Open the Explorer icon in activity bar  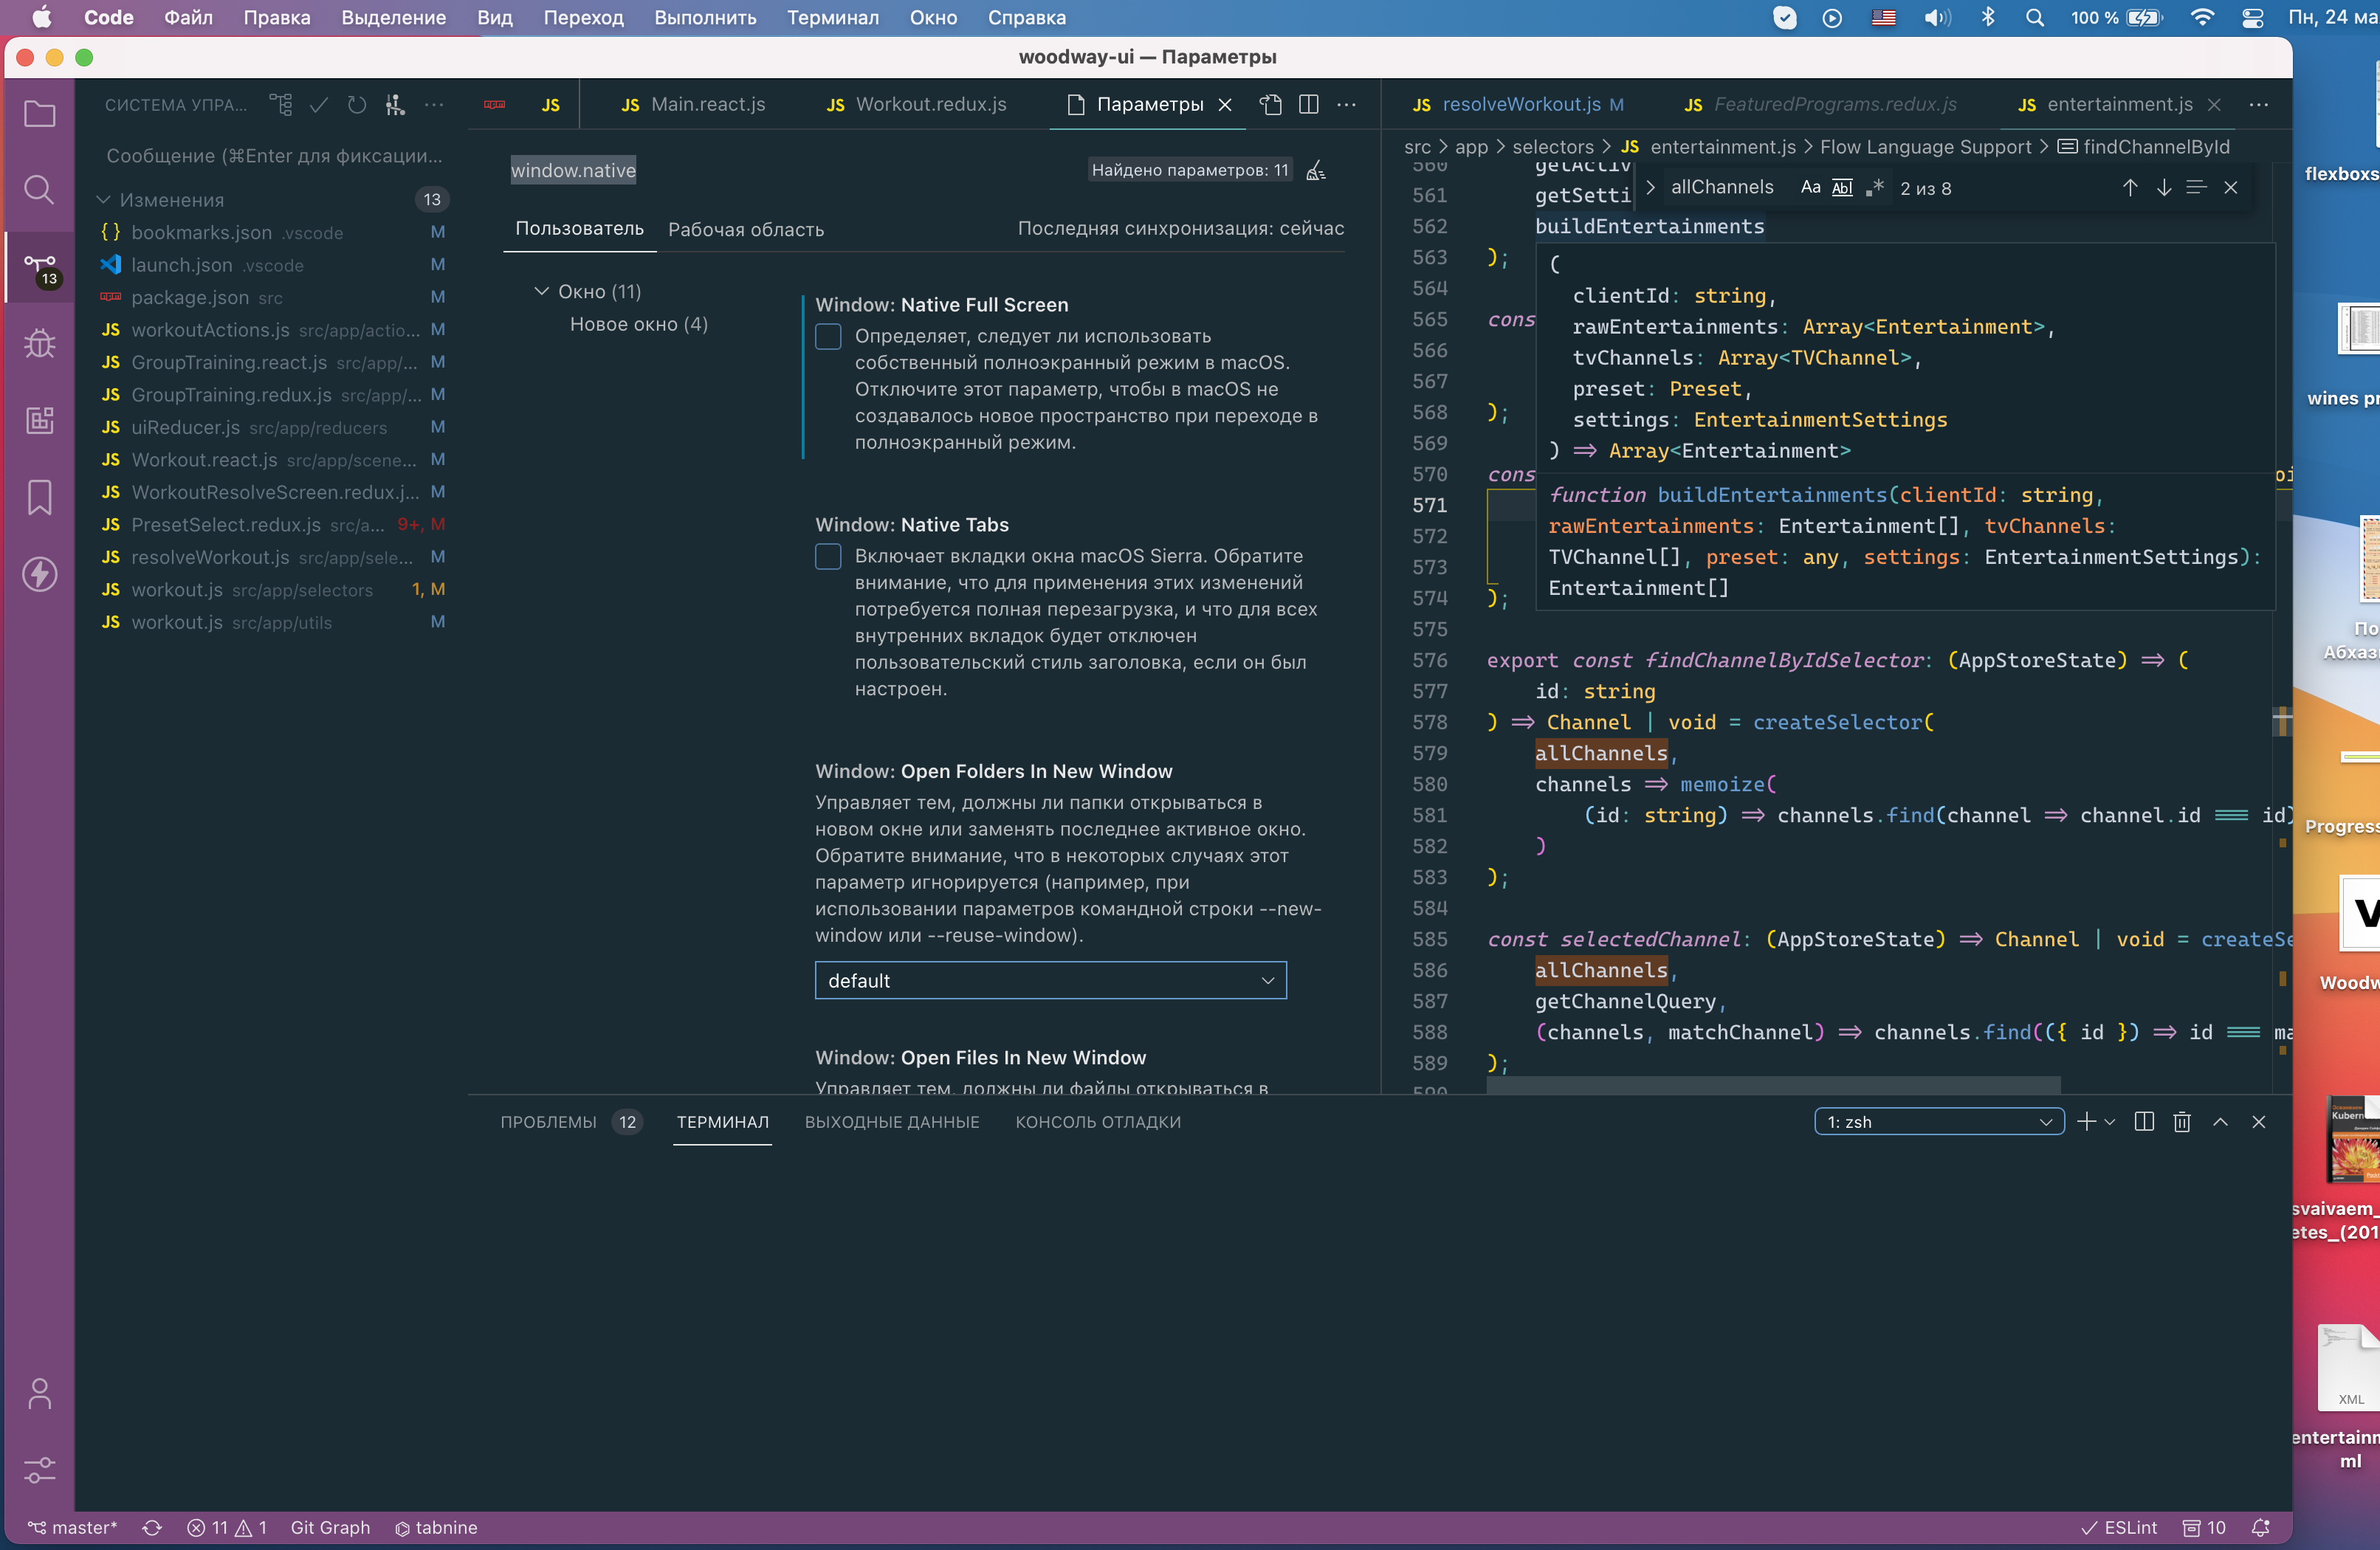click(39, 114)
